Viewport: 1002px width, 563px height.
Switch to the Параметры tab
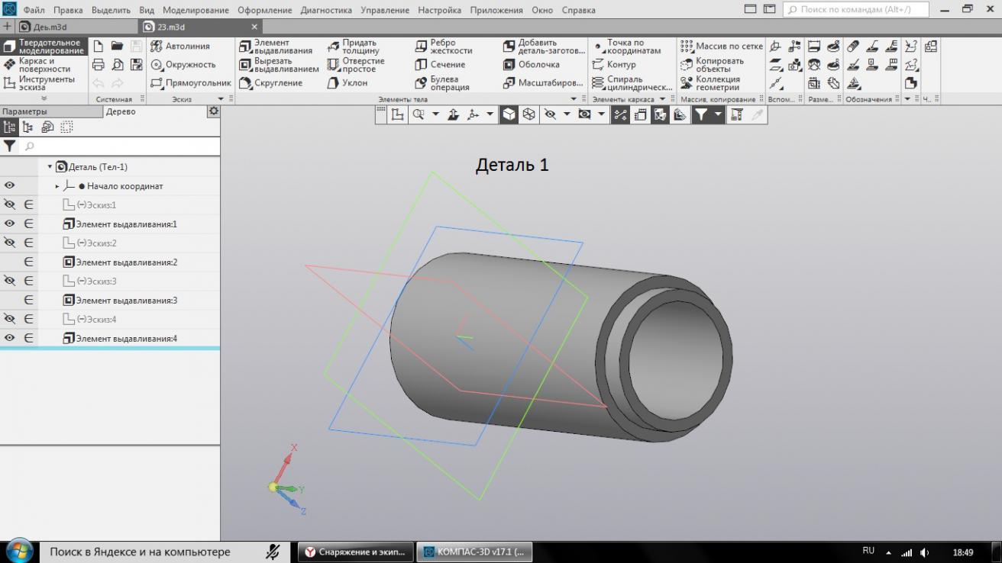pyautogui.click(x=24, y=111)
